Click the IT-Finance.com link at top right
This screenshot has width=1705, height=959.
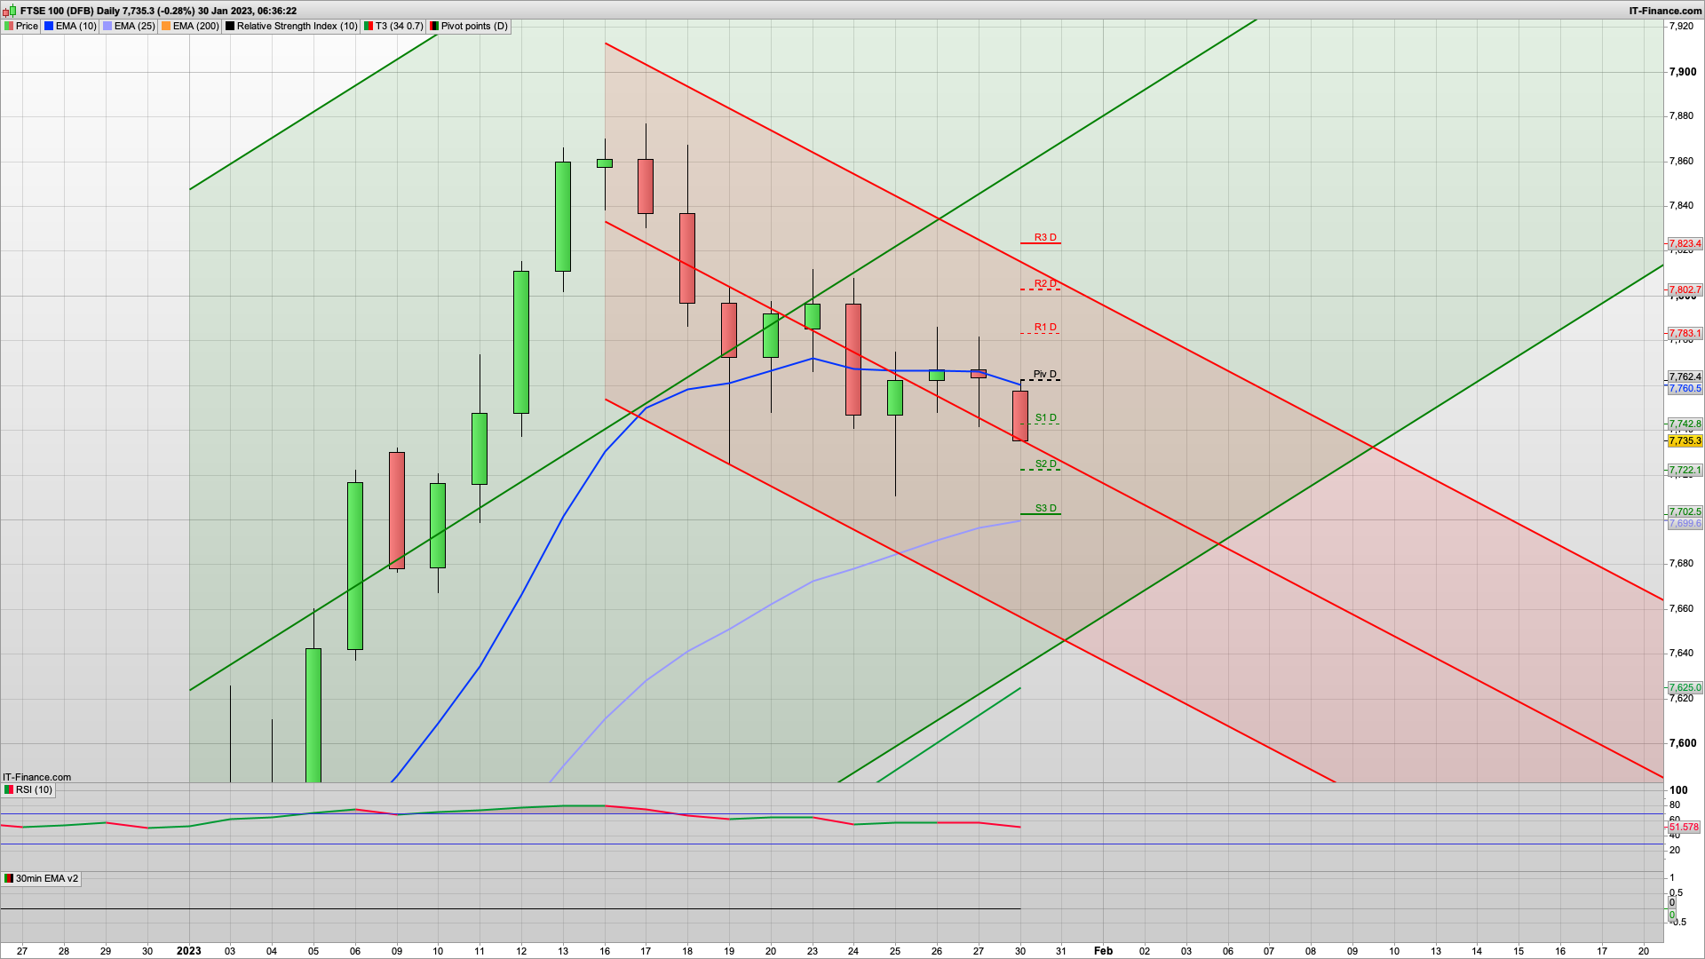pyautogui.click(x=1665, y=11)
